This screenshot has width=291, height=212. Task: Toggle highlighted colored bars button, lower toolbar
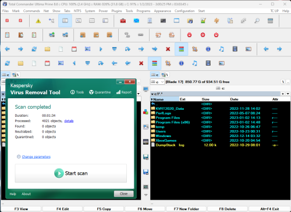click(x=154, y=63)
